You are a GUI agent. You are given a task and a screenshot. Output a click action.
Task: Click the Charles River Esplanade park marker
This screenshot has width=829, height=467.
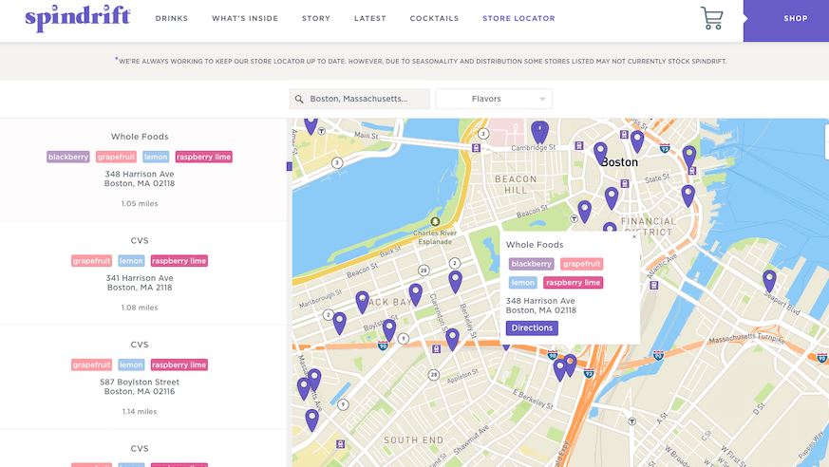[435, 221]
